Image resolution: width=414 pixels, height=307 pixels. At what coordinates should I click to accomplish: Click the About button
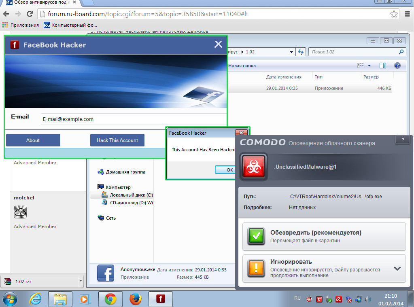pos(33,140)
